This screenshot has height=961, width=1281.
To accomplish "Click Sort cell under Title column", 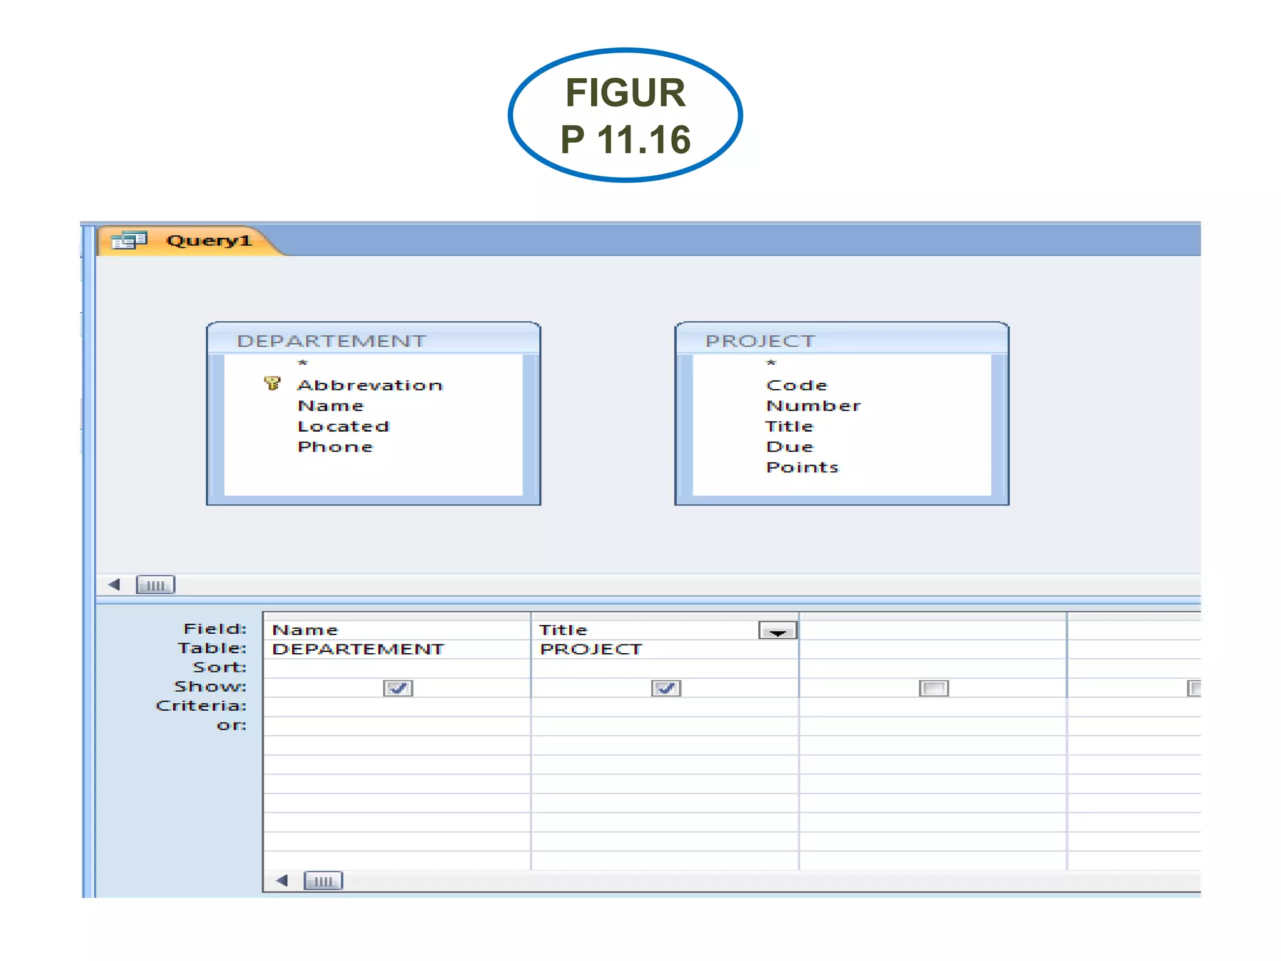I will point(665,668).
